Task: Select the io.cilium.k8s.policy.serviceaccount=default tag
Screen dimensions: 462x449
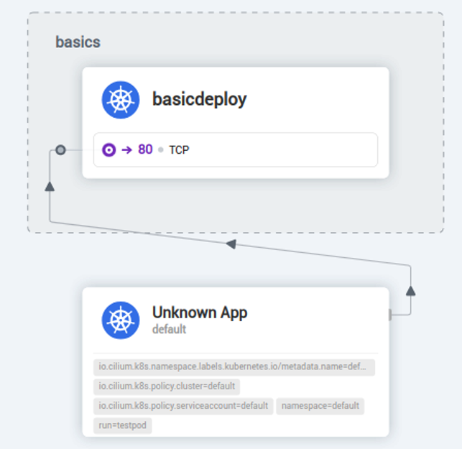Action: click(183, 406)
